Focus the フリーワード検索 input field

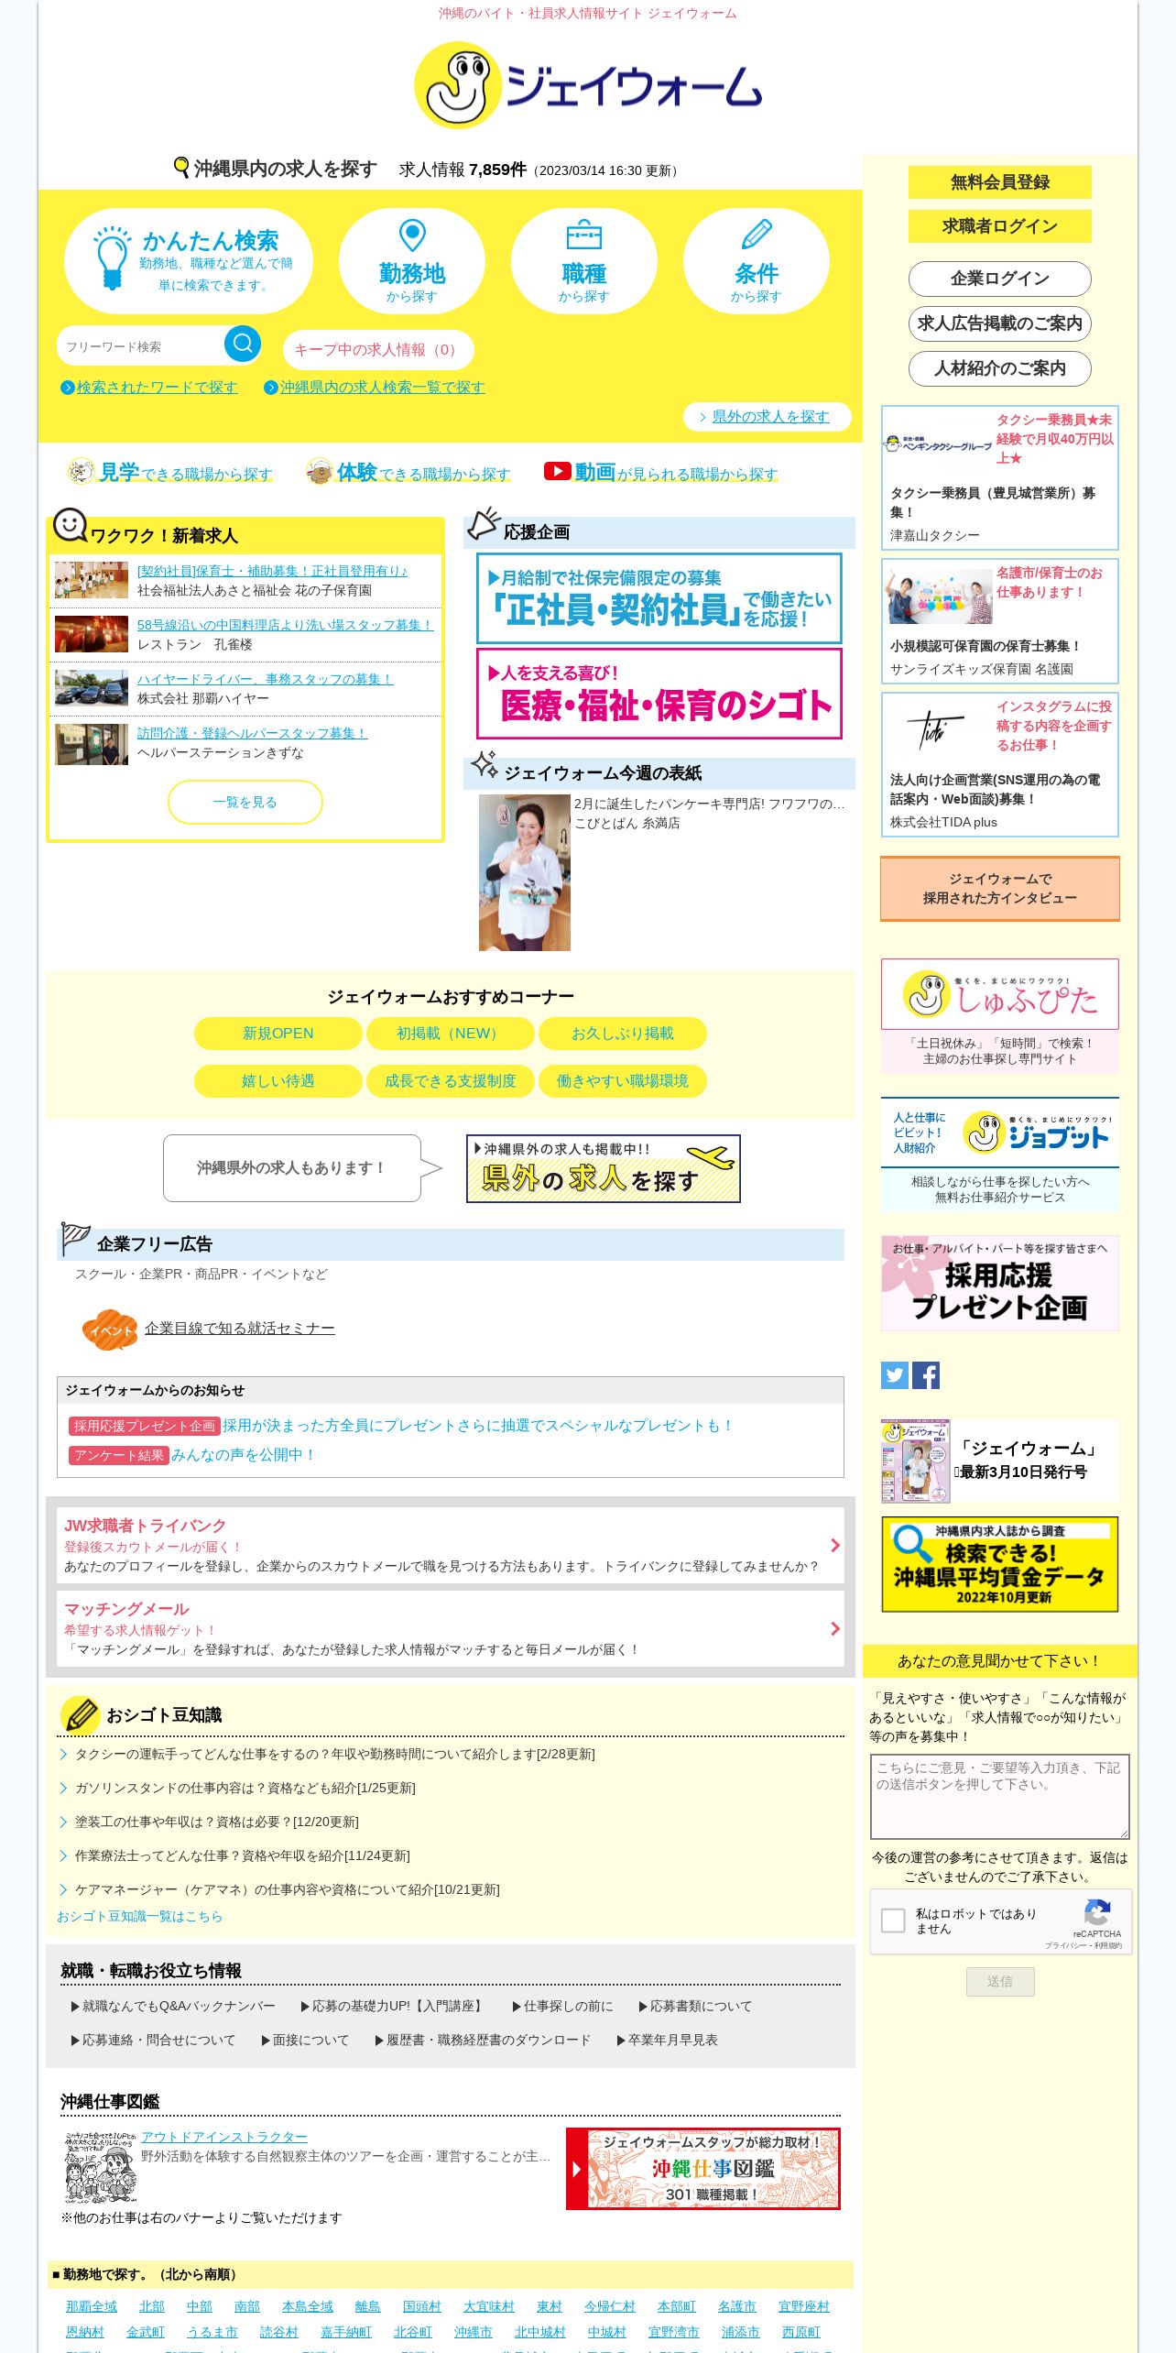coord(142,346)
